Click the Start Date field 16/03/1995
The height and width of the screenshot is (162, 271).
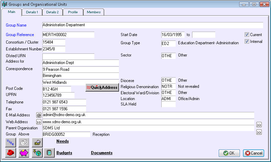click(x=173, y=35)
